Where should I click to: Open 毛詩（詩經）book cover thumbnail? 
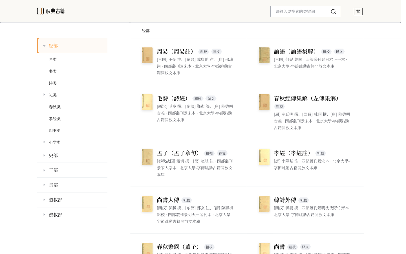click(x=147, y=102)
